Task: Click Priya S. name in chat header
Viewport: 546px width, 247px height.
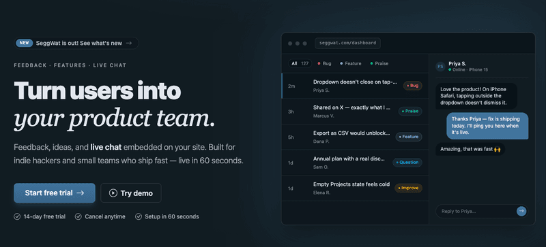Action: (457, 63)
